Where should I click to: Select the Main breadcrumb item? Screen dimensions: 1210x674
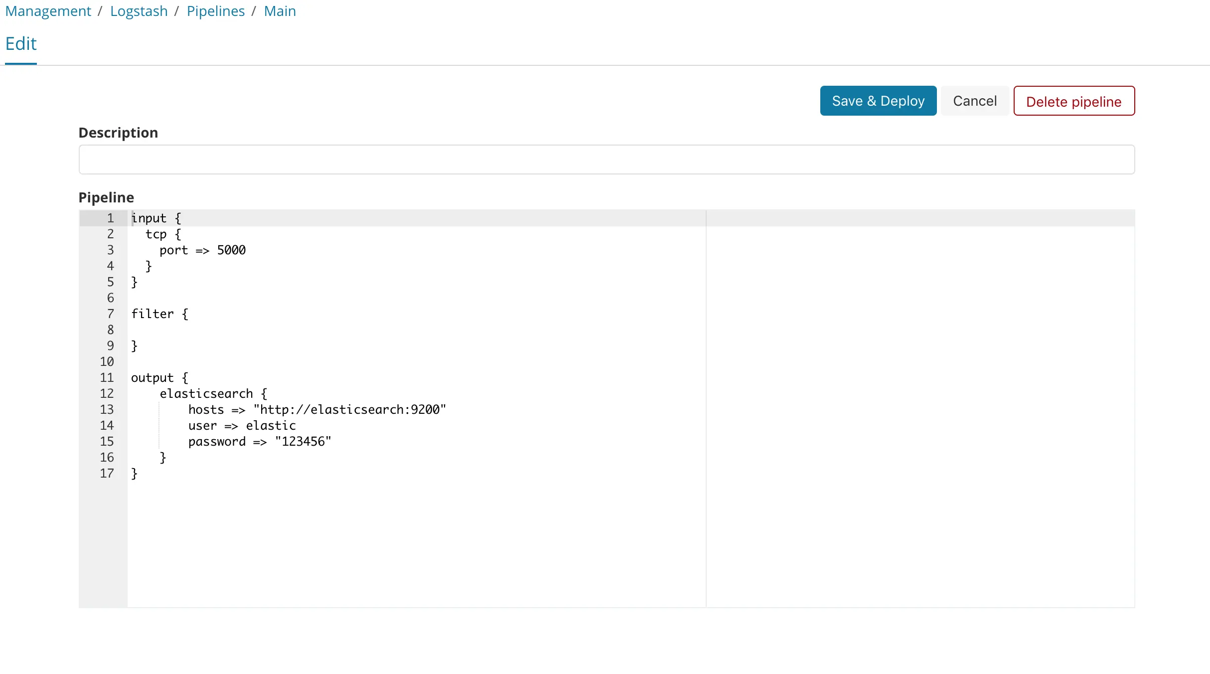[280, 11]
